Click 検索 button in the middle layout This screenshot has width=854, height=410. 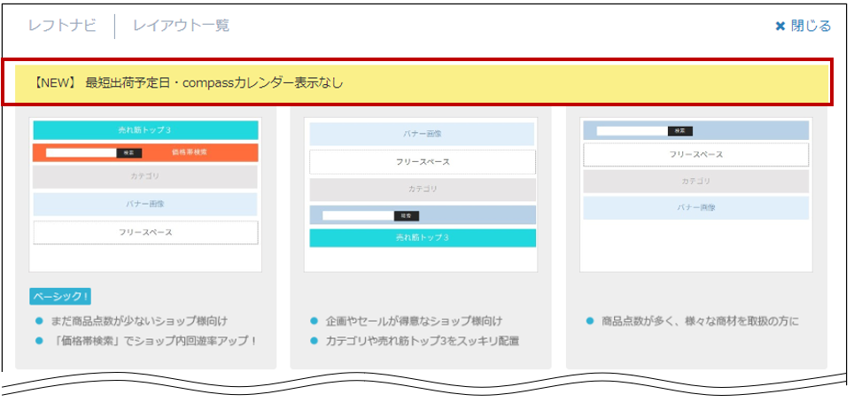click(407, 215)
